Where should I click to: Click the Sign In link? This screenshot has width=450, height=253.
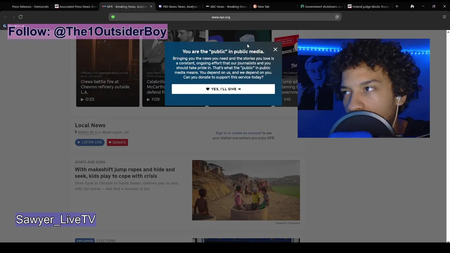[221, 133]
